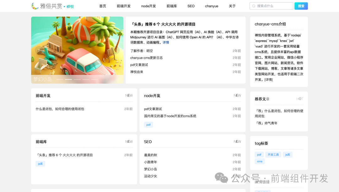Screen dimensions: 339x192
Task: Open pdf文章测试 in headline list
Action: click(139, 65)
